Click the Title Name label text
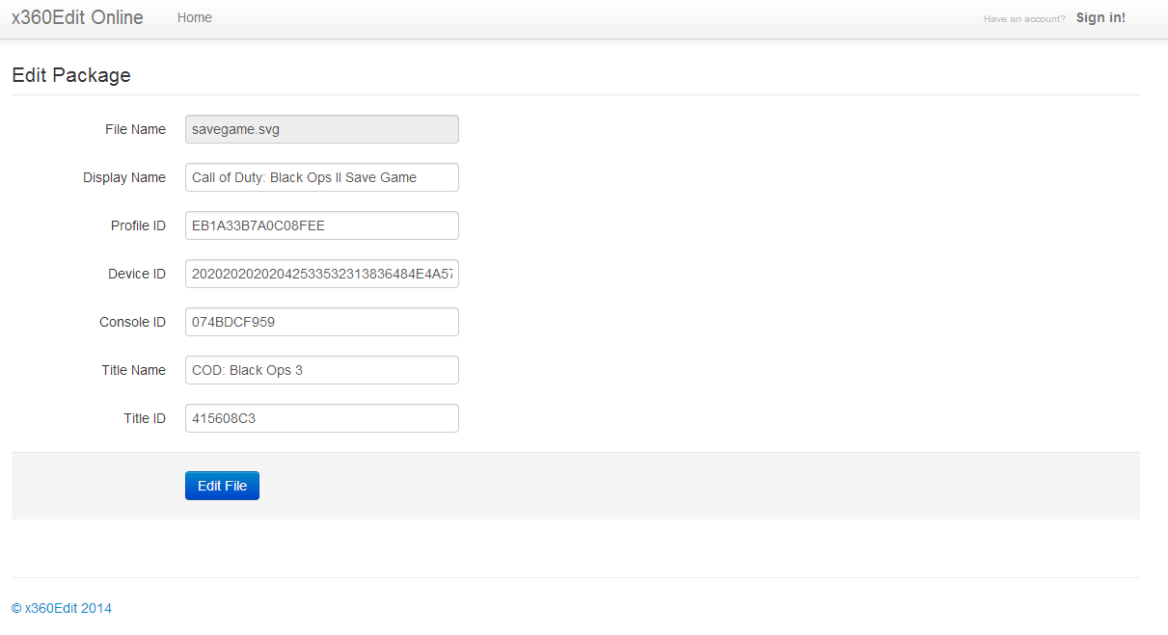Viewport: 1168px width, 635px height. click(x=133, y=370)
